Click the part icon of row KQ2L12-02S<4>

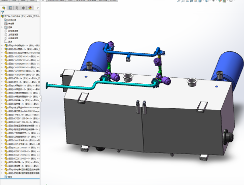point(6,159)
